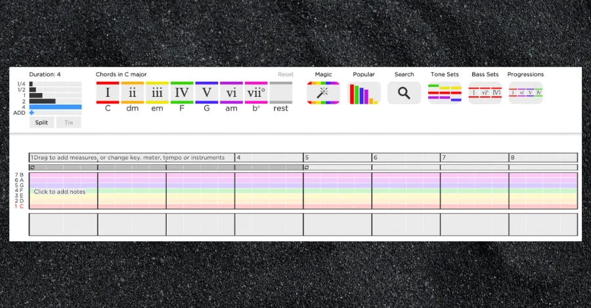
Task: Click the Split button
Action: tap(41, 123)
